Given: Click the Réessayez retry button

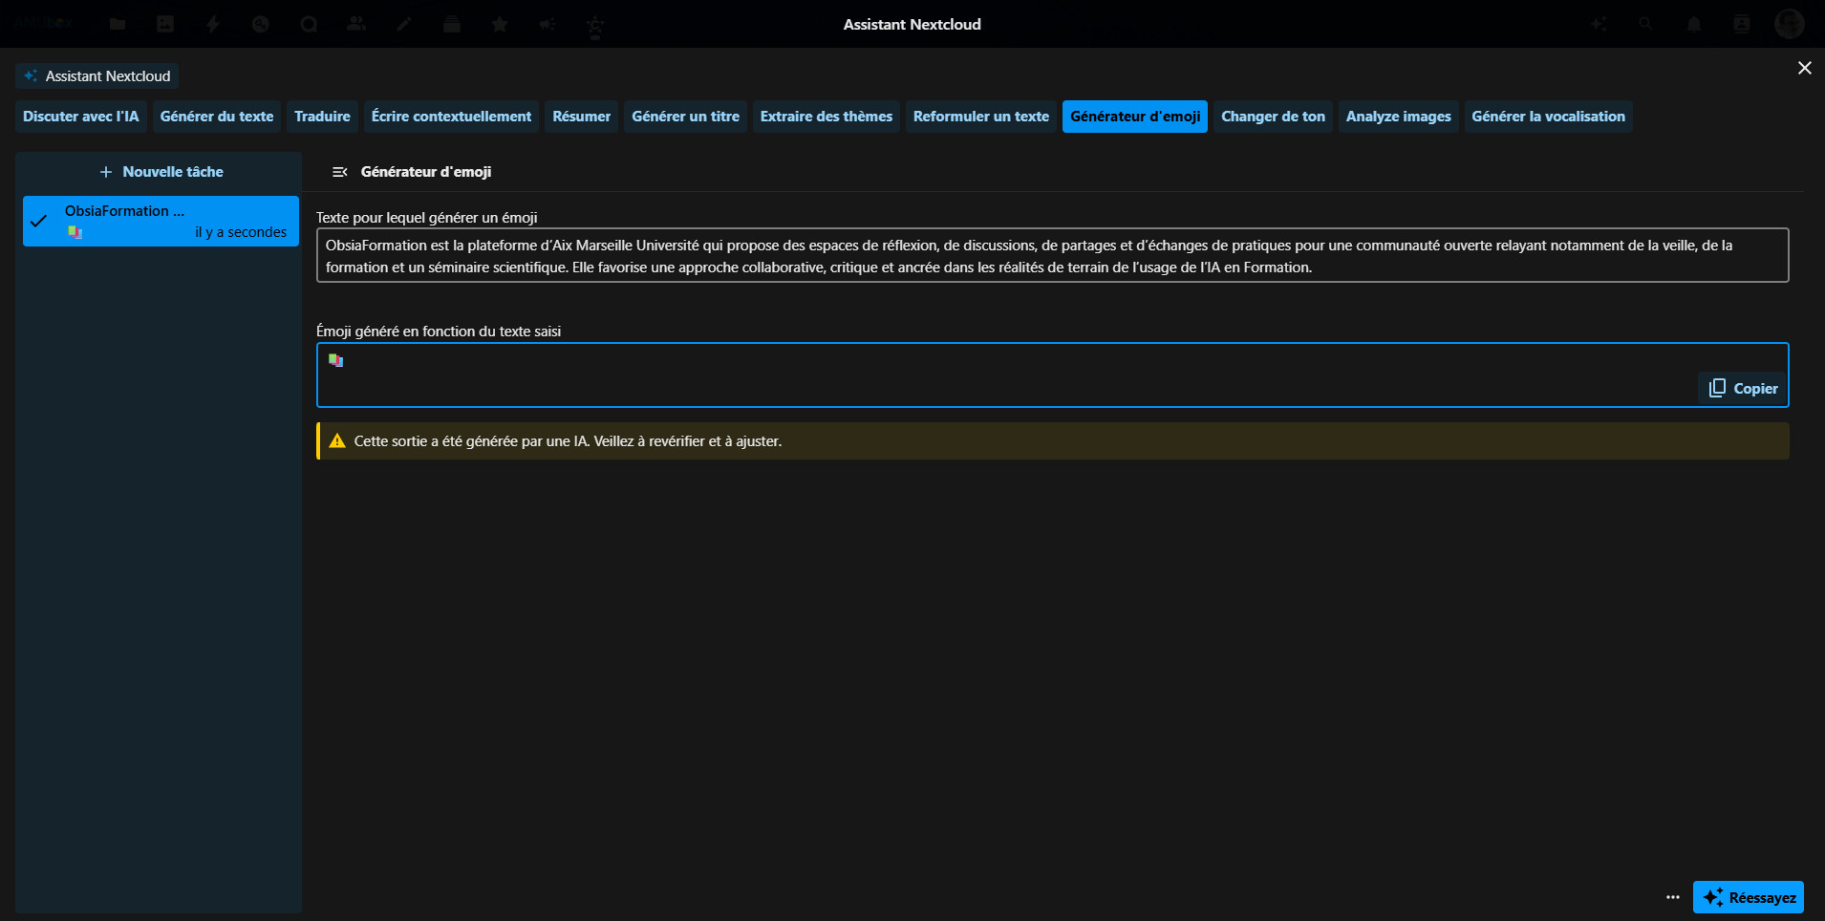Looking at the screenshot, I should tap(1748, 897).
